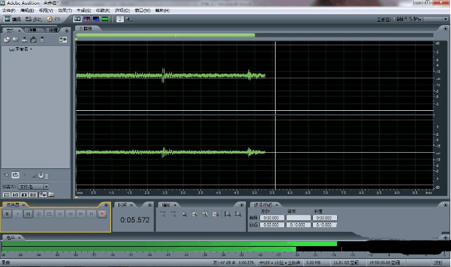The image size is (451, 267).
Task: Select Spectral Pan display icon
Action: pos(95,19)
